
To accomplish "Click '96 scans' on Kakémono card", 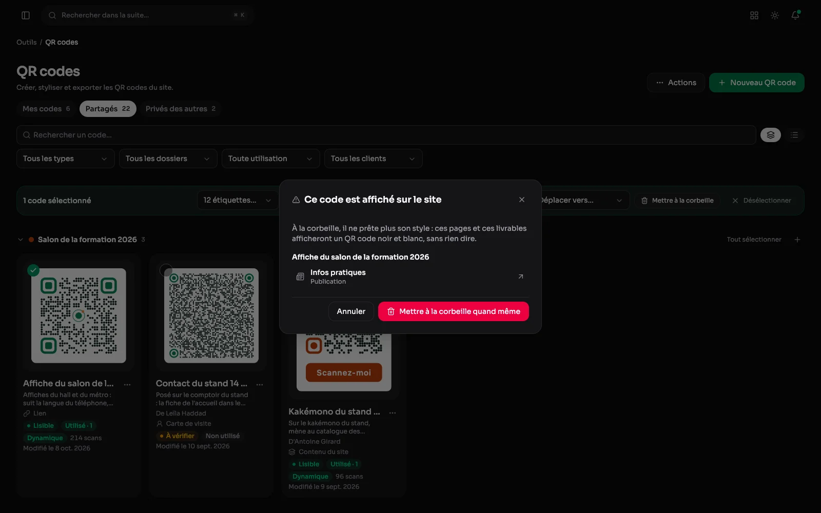I will 349,477.
